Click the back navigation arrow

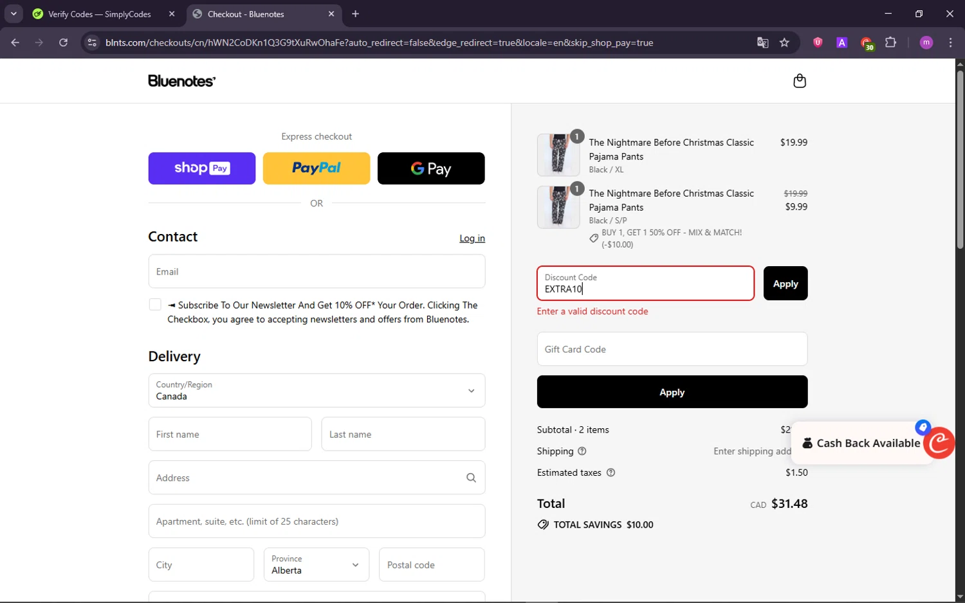pyautogui.click(x=15, y=42)
